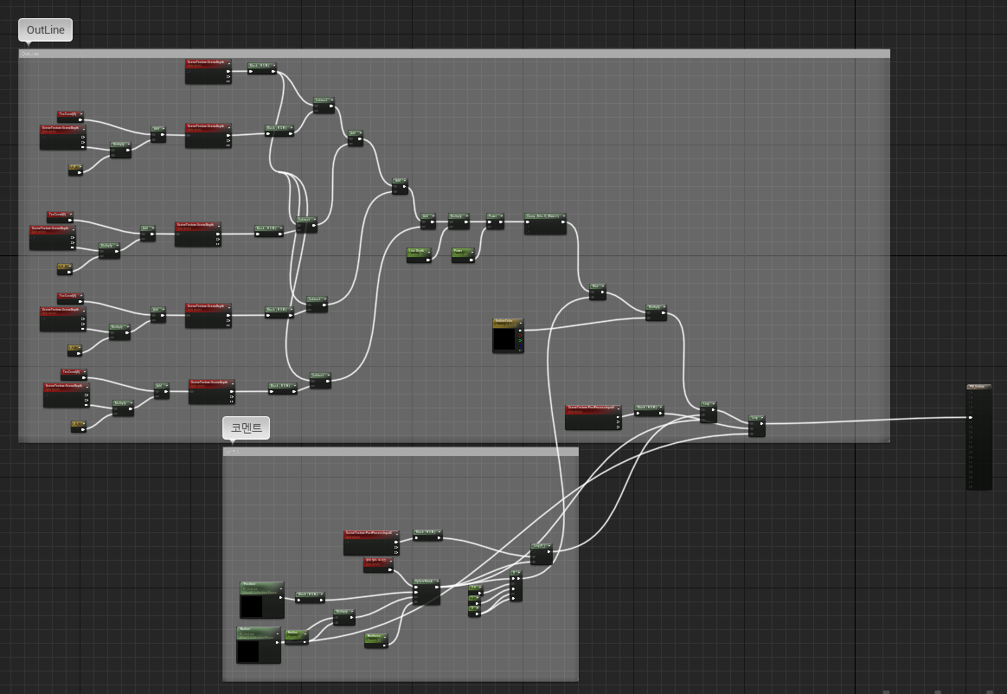The width and height of the screenshot is (1007, 694).
Task: Select the small green Radius parameter node
Action: pyautogui.click(x=296, y=636)
